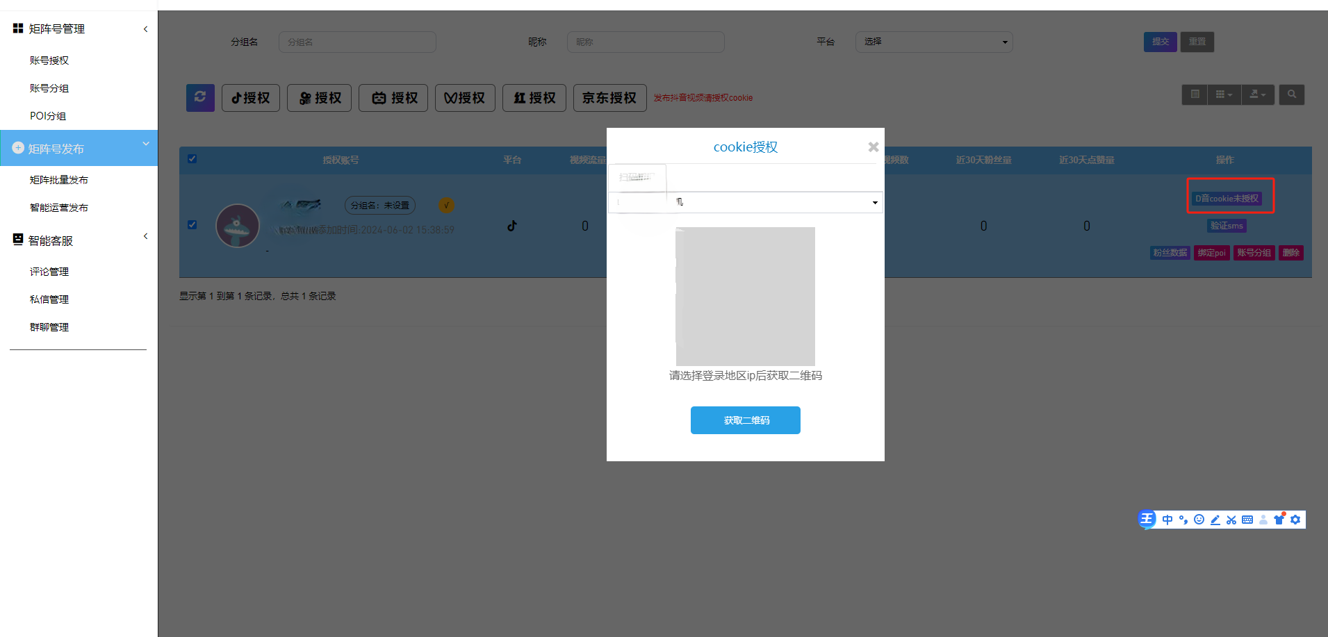The image size is (1328, 637).
Task: Focus the 分组名 input field
Action: [357, 42]
